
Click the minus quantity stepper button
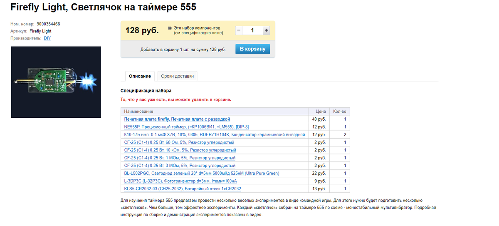(239, 30)
